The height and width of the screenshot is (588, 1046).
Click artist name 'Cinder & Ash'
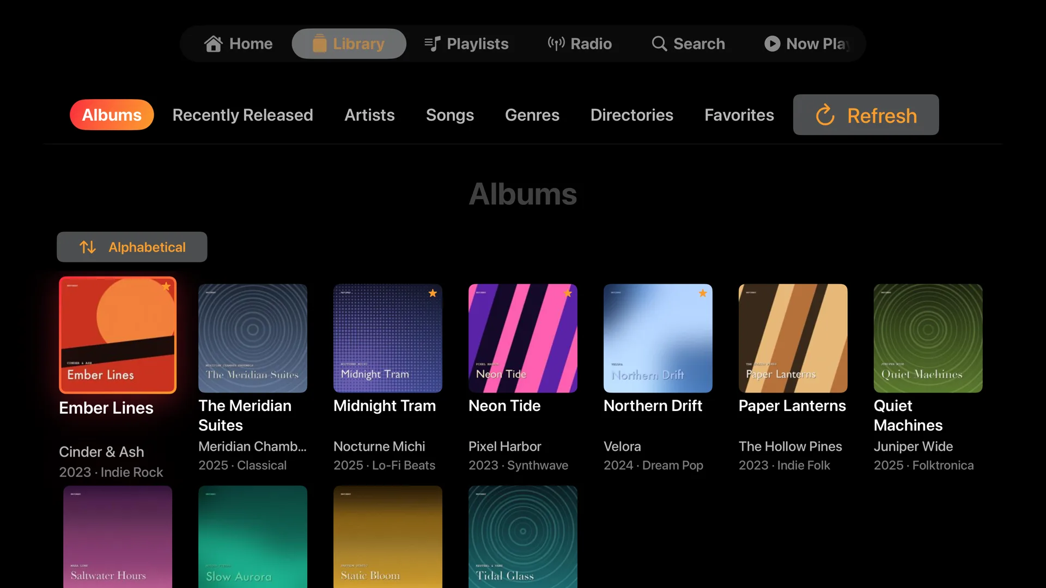click(101, 452)
